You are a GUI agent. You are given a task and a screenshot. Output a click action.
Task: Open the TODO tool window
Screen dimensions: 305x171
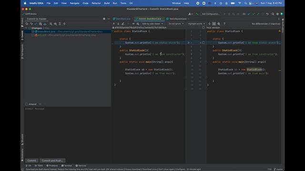[x=39, y=166]
